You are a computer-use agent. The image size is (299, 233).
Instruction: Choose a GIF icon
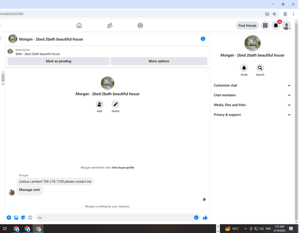coord(30,217)
